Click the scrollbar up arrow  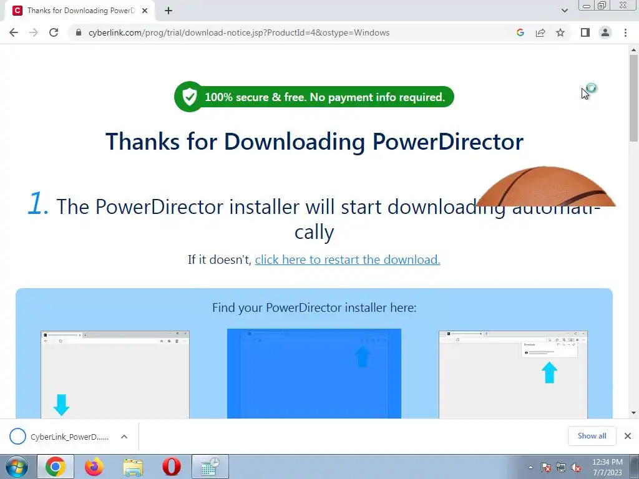click(633, 50)
